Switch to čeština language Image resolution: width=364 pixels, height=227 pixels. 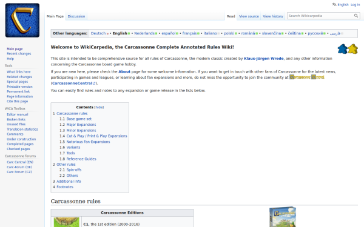click(294, 33)
